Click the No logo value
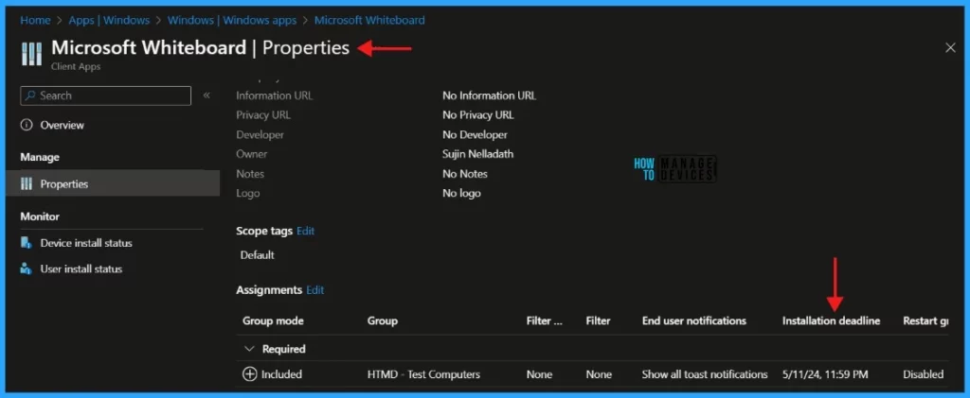970x398 pixels. pos(461,193)
